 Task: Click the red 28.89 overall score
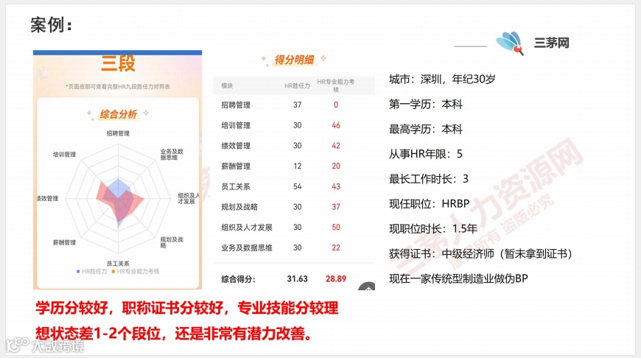pyautogui.click(x=336, y=278)
